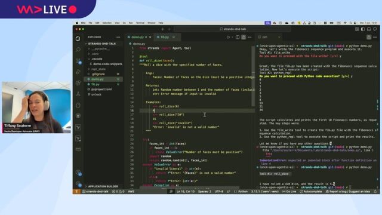The image size is (382, 215).
Task: Click the Run Python File play button
Action: tap(228, 37)
